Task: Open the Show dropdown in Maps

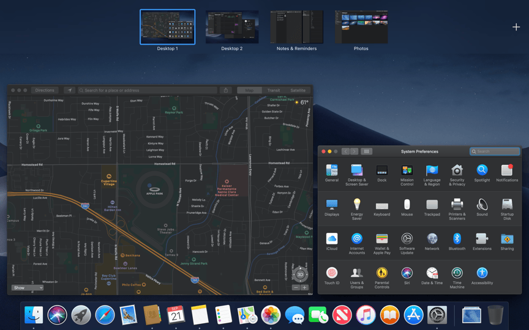Action: click(x=28, y=288)
